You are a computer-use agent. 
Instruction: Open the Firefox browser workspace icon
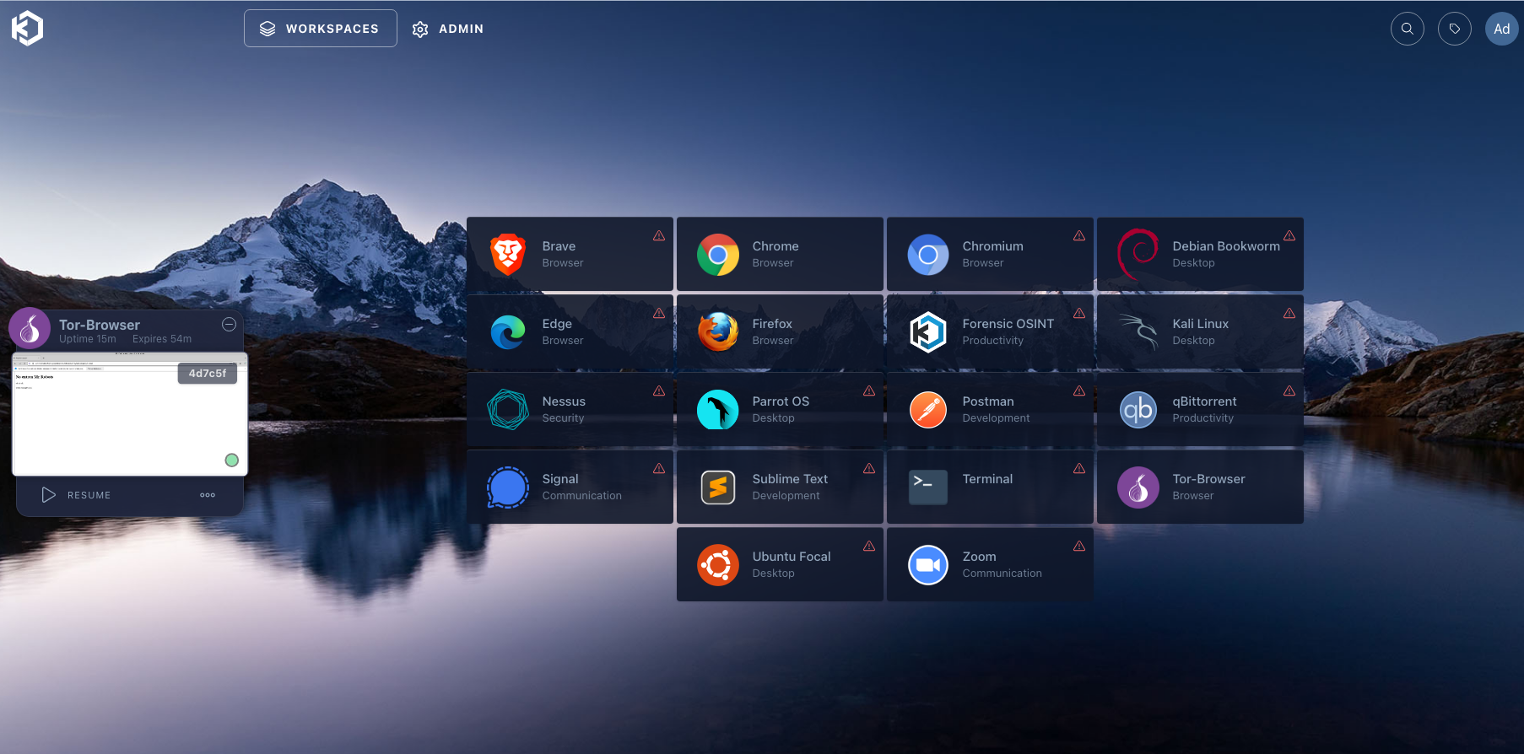click(x=717, y=331)
